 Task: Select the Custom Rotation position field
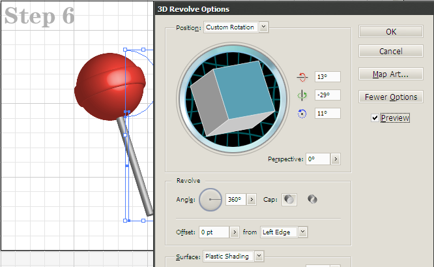click(x=231, y=27)
